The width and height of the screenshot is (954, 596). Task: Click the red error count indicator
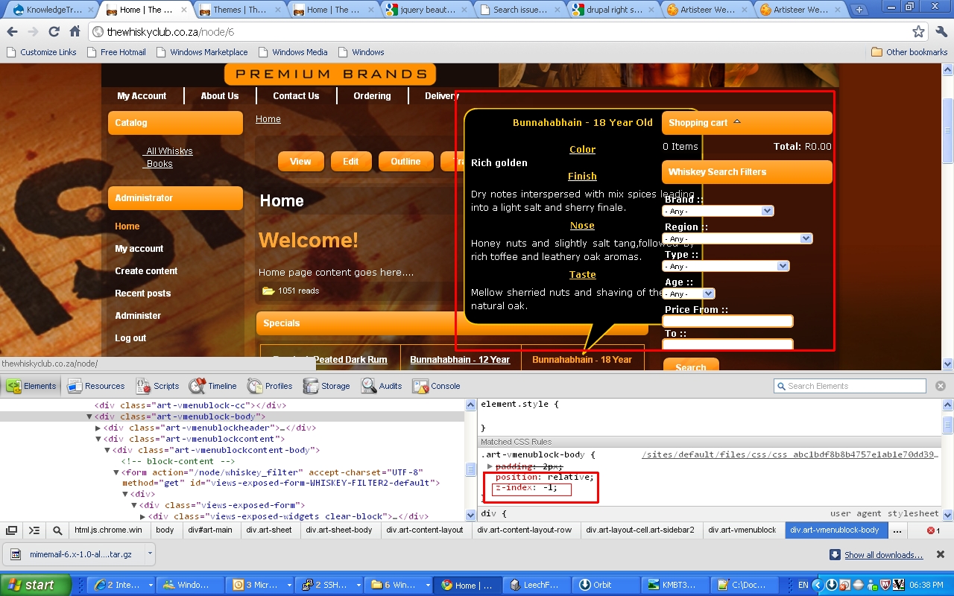coord(933,530)
